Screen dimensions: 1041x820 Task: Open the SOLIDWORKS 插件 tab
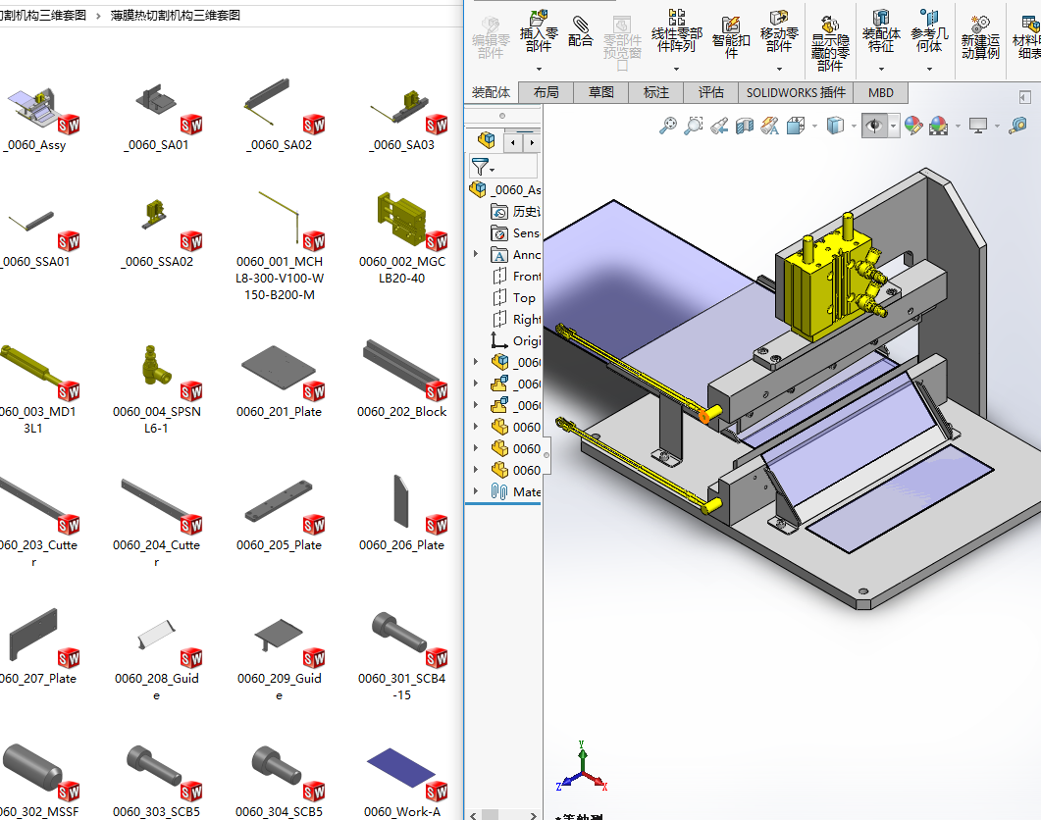(796, 92)
